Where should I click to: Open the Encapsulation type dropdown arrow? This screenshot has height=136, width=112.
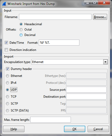tap(105, 62)
